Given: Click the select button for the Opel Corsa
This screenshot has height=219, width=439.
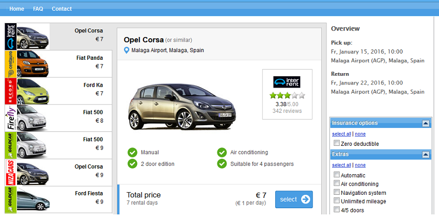Looking at the screenshot, I should point(294,199).
